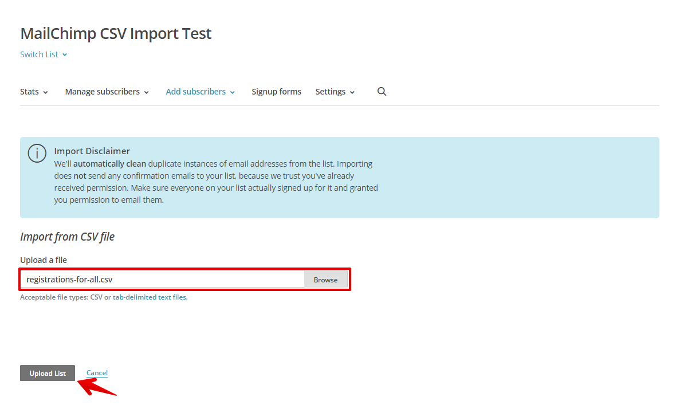This screenshot has height=405, width=676.
Task: Click the registrations-for-all.csv file field
Action: (162, 280)
